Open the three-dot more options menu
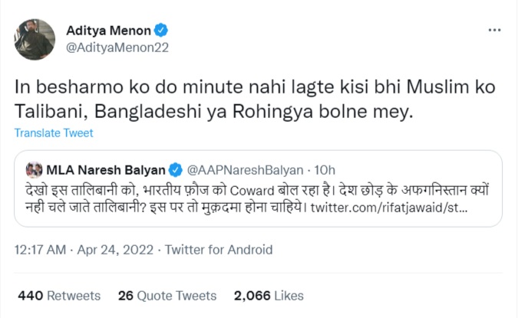The height and width of the screenshot is (318, 518). pyautogui.click(x=495, y=29)
